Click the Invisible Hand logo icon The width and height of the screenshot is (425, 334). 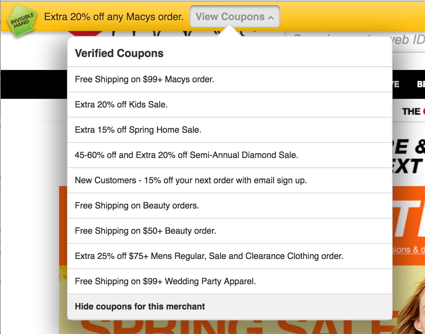point(23,21)
